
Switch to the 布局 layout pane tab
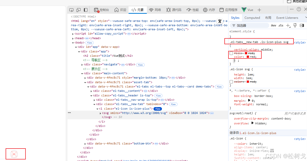pos(268,18)
